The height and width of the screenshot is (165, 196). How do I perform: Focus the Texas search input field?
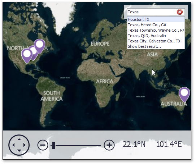(x=152, y=12)
